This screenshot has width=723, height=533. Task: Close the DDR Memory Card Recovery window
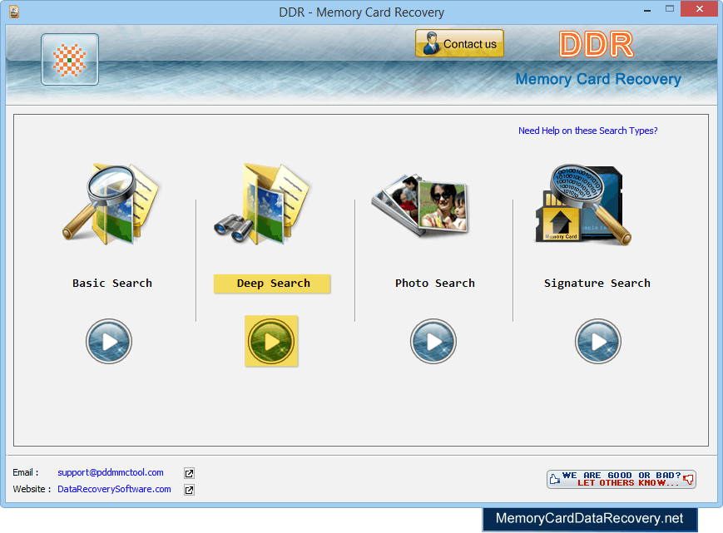pyautogui.click(x=700, y=9)
